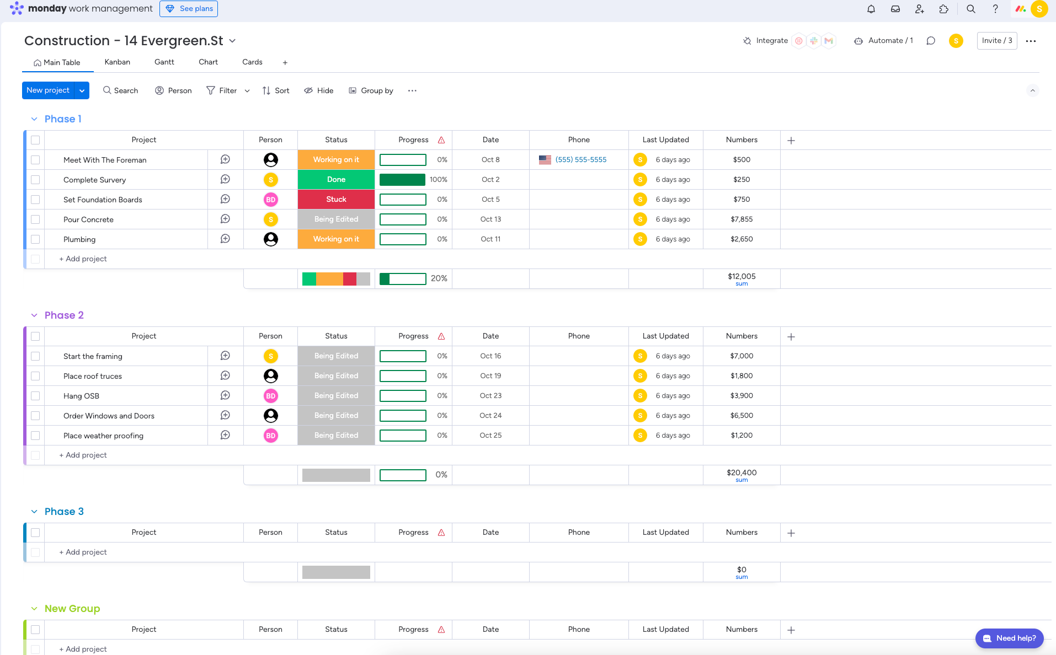Add a new board view tab
The height and width of the screenshot is (655, 1056).
(x=285, y=62)
